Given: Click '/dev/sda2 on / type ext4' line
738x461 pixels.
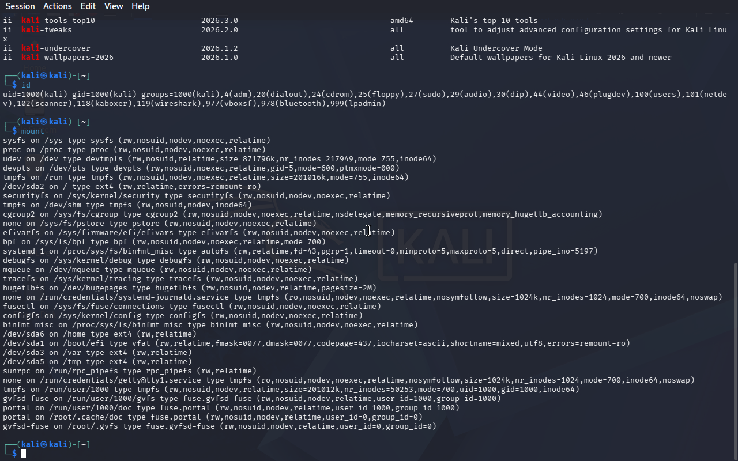Looking at the screenshot, I should (132, 187).
